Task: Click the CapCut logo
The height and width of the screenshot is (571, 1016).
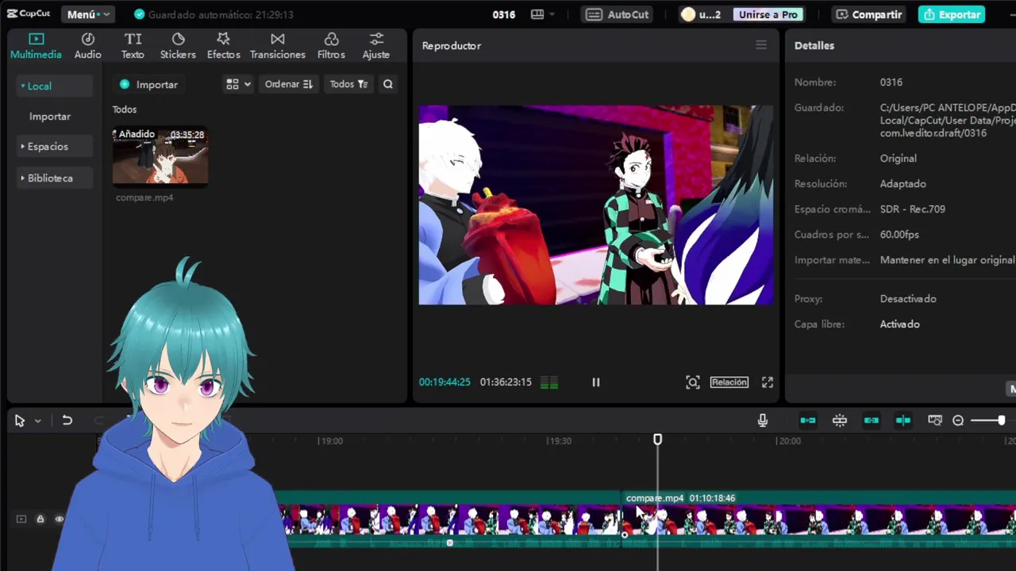Action: tap(29, 14)
